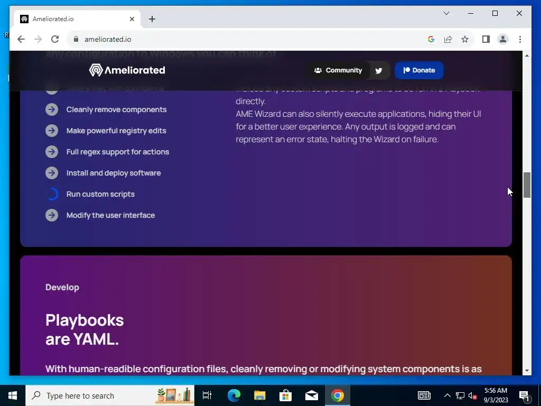This screenshot has width=541, height=406.
Task: Click the scrollbar down arrow
Action: [x=527, y=371]
